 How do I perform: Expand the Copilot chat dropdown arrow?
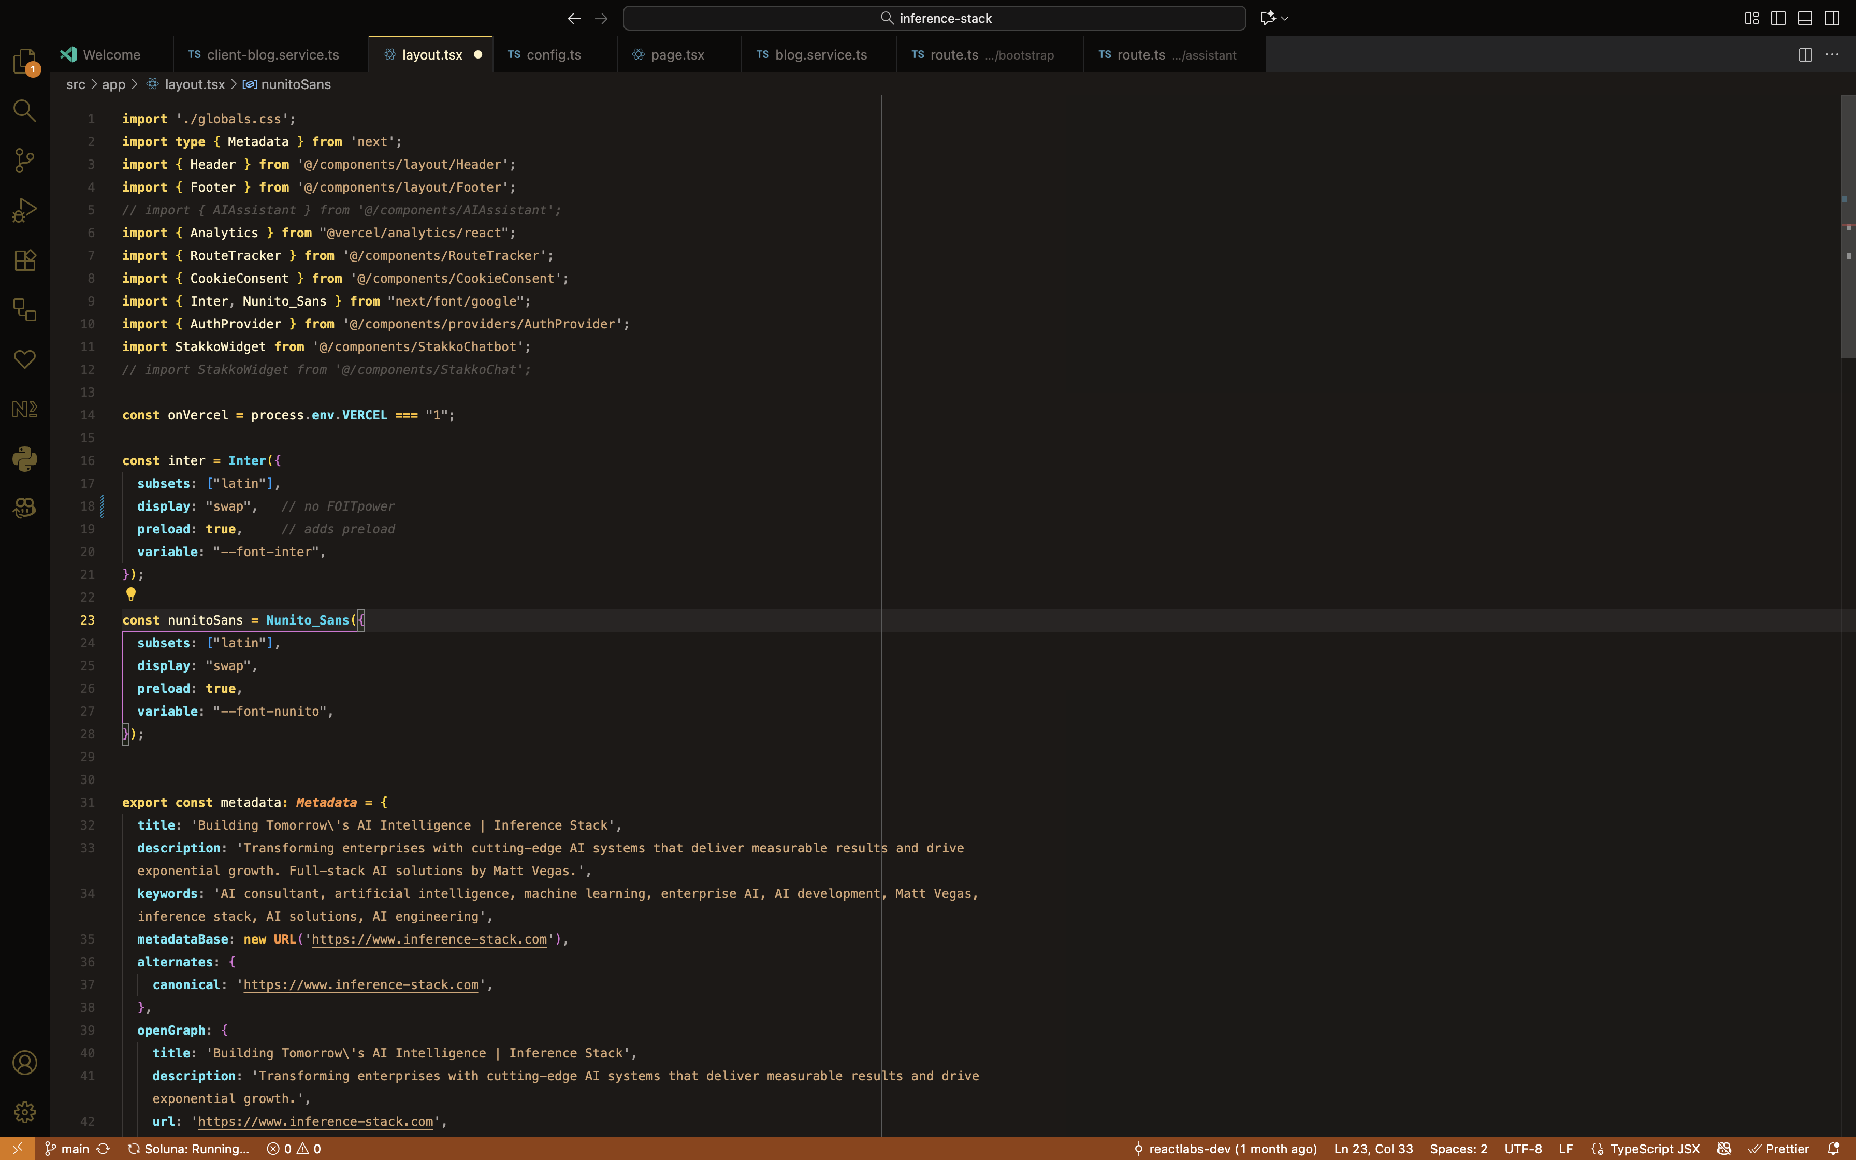(x=1285, y=19)
